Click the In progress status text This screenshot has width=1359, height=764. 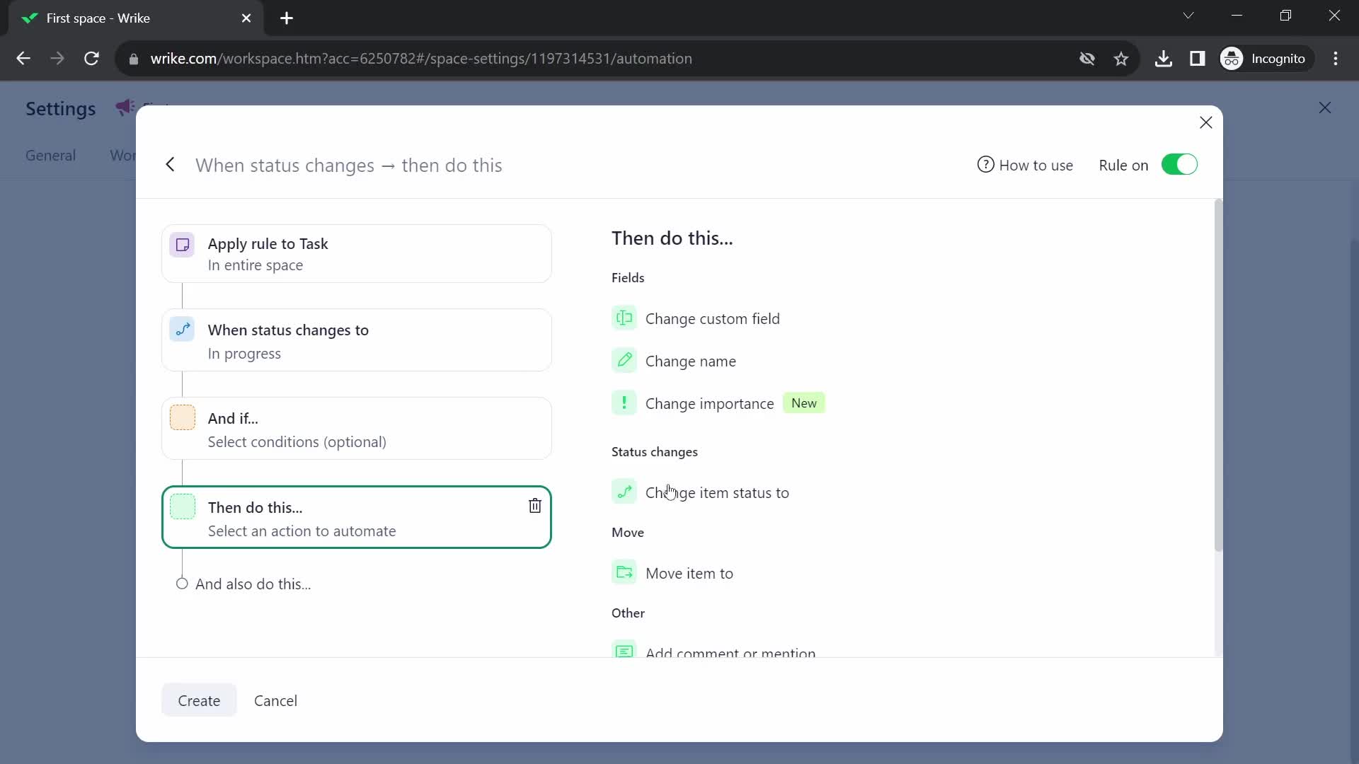point(244,354)
